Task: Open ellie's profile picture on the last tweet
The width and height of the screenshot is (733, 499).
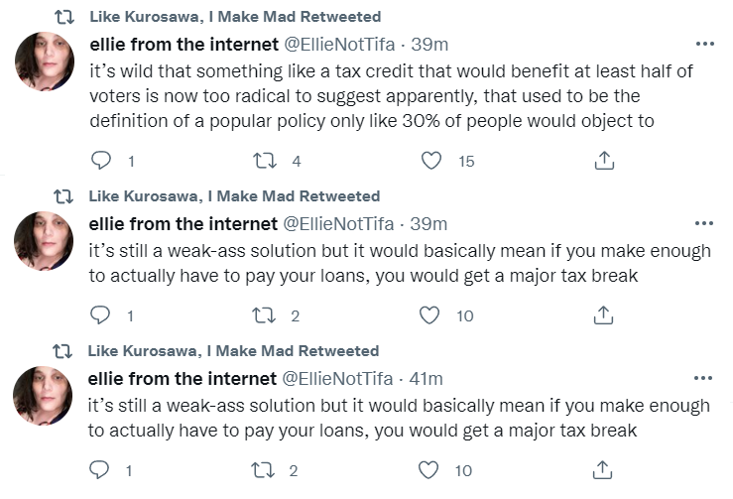Action: click(x=43, y=396)
